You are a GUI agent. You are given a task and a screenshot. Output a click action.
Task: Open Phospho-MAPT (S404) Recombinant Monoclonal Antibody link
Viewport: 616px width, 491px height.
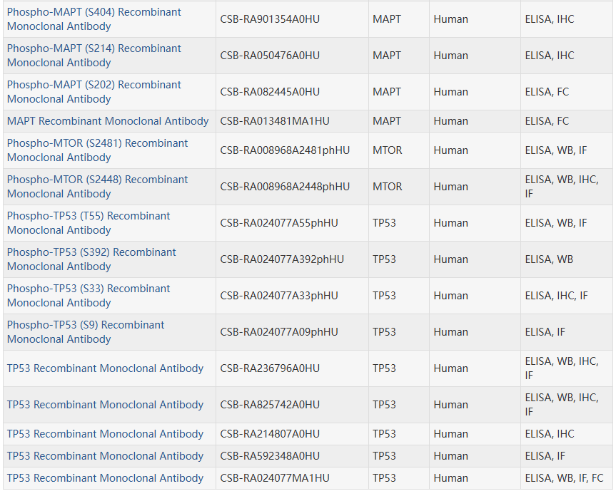coord(94,12)
